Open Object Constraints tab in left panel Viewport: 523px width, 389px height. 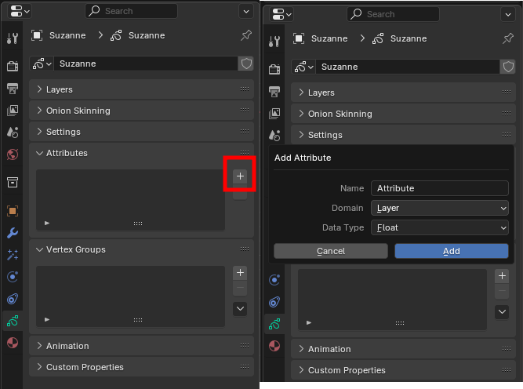[x=13, y=299]
